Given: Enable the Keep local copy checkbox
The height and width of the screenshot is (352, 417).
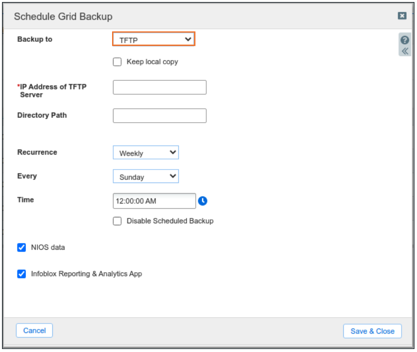Looking at the screenshot, I should (117, 61).
